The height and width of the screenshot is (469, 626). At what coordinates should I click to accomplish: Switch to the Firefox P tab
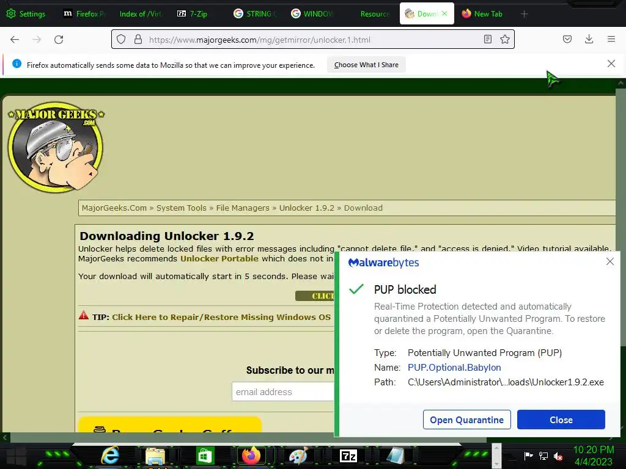click(x=84, y=14)
